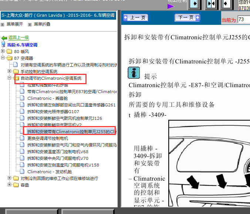Click the 87 空调器 open folder icon
Screen dimensions: 250x214
[x=9, y=58]
